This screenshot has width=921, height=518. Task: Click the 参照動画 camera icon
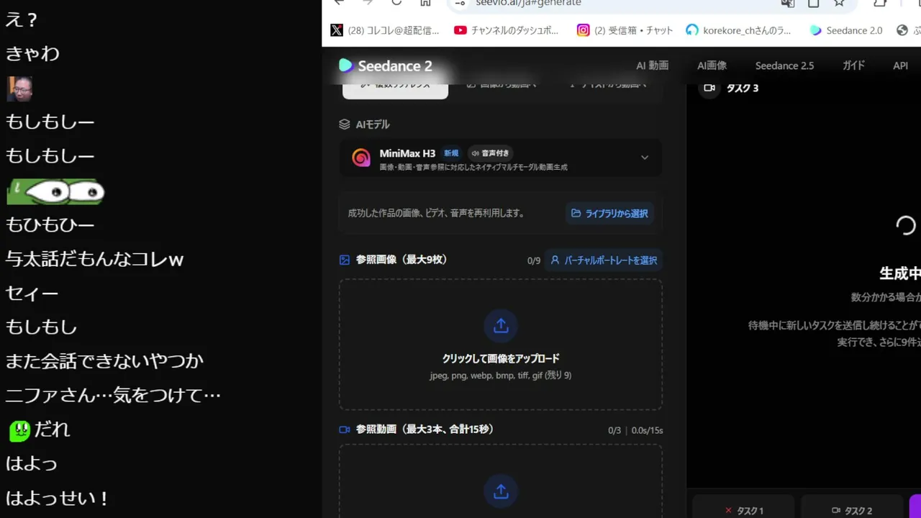coord(345,430)
